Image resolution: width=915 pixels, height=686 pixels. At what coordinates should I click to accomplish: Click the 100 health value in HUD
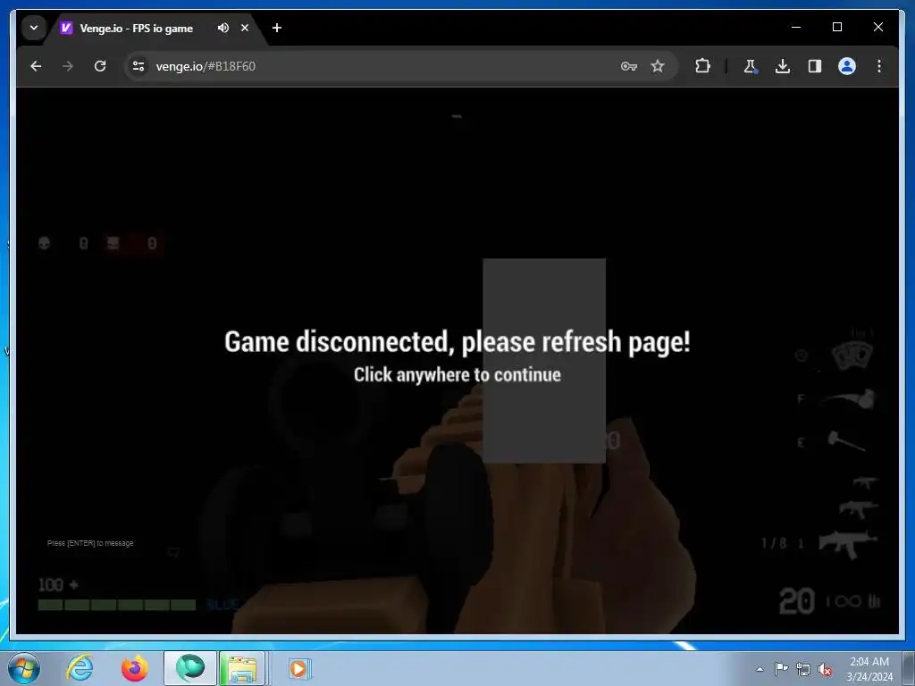coord(51,584)
